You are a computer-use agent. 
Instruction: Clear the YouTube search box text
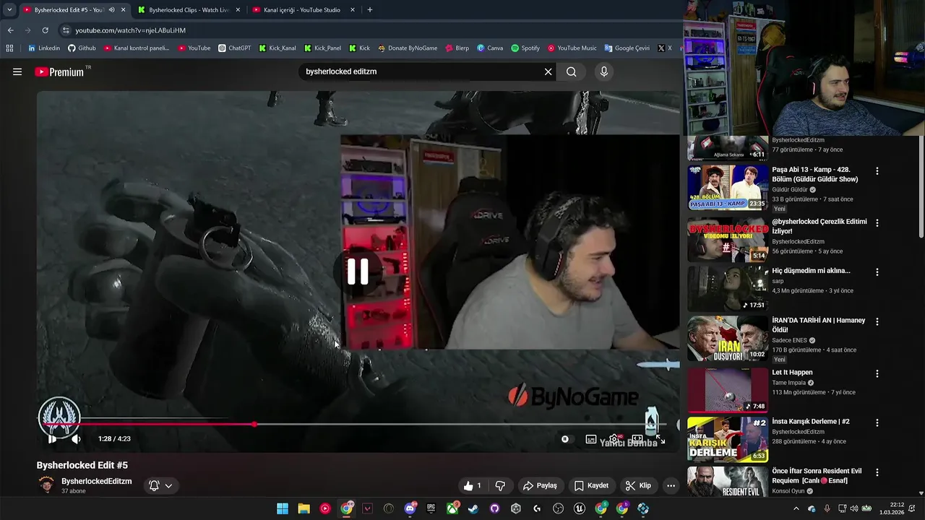(x=548, y=71)
